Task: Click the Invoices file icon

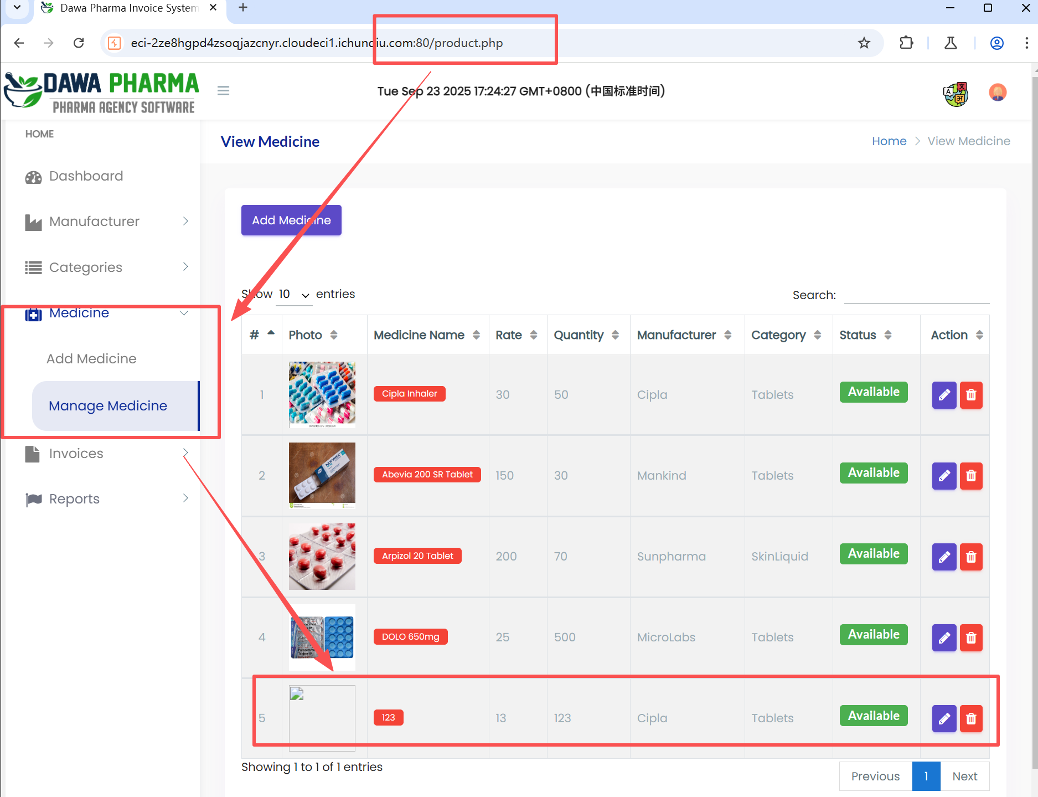Action: click(x=33, y=454)
